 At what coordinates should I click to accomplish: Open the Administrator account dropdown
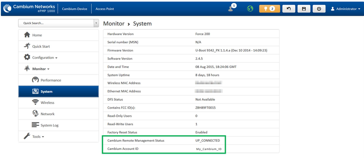345,9
